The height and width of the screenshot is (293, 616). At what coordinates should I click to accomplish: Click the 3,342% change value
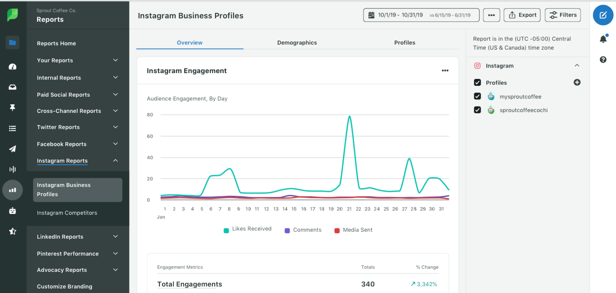click(x=424, y=284)
